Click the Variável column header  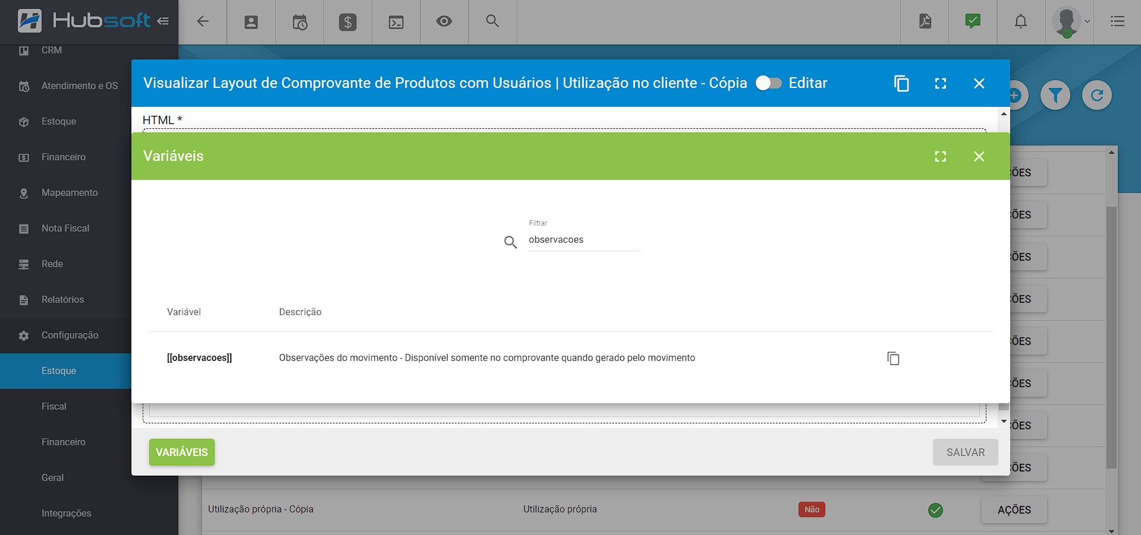(x=184, y=312)
